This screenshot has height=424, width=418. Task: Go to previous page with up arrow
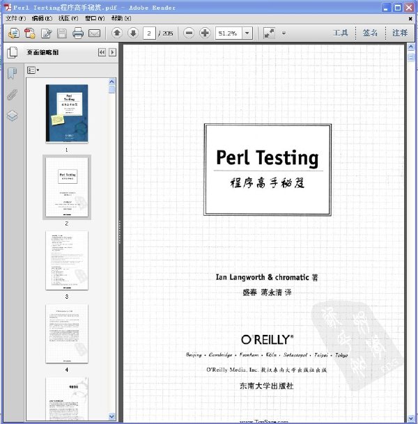[x=117, y=33]
